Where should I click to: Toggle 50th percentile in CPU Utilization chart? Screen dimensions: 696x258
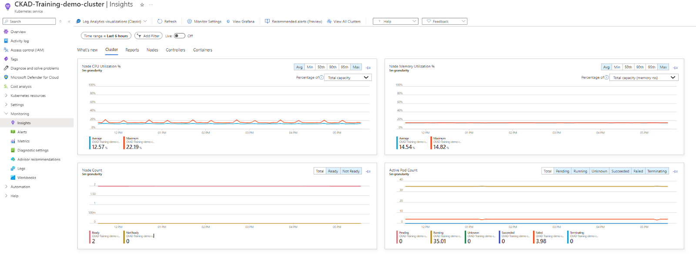coord(321,67)
